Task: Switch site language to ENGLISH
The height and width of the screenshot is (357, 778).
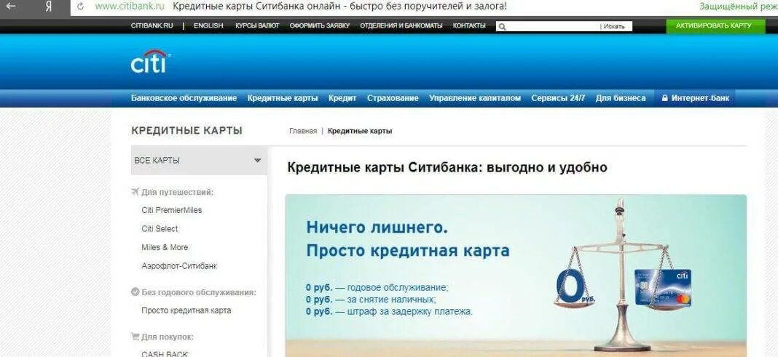Action: 208,25
